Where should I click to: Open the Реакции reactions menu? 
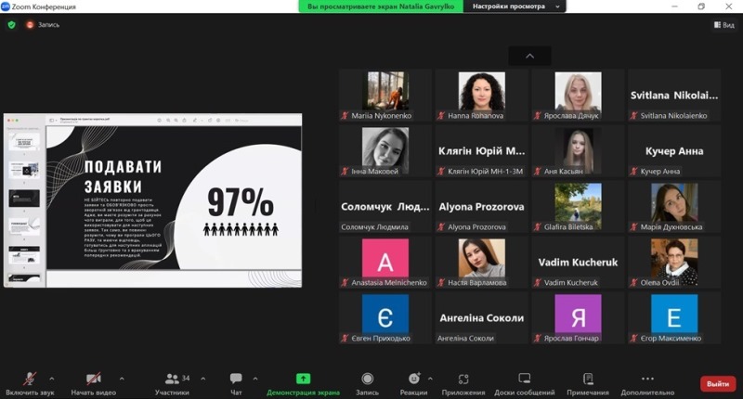(x=413, y=383)
